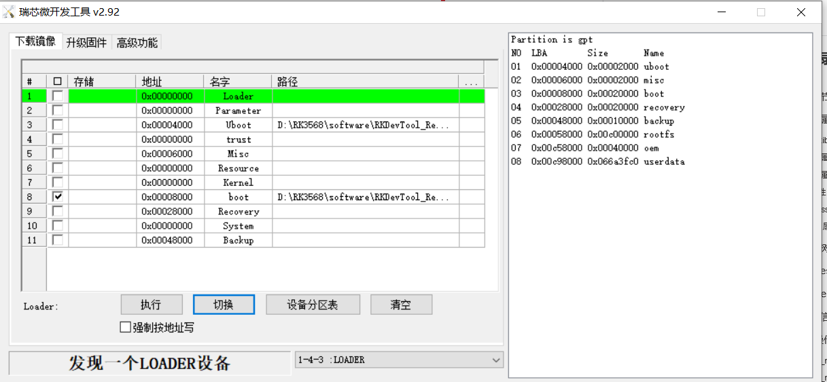Check the Kernel row checkbox

(x=58, y=182)
